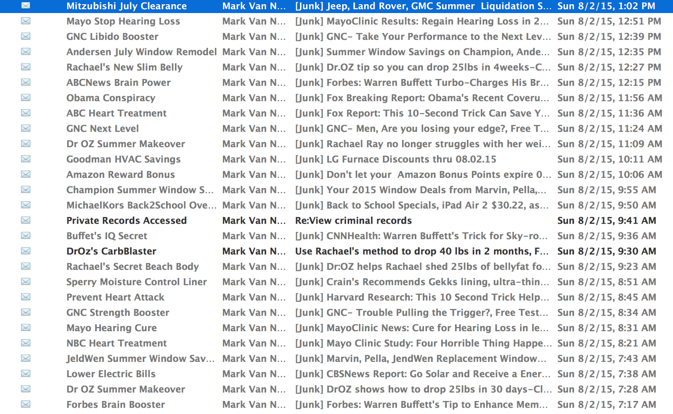Click sender 'Mark Van N...' in Rachael's New Slim Belly row
673x414 pixels.
(254, 67)
